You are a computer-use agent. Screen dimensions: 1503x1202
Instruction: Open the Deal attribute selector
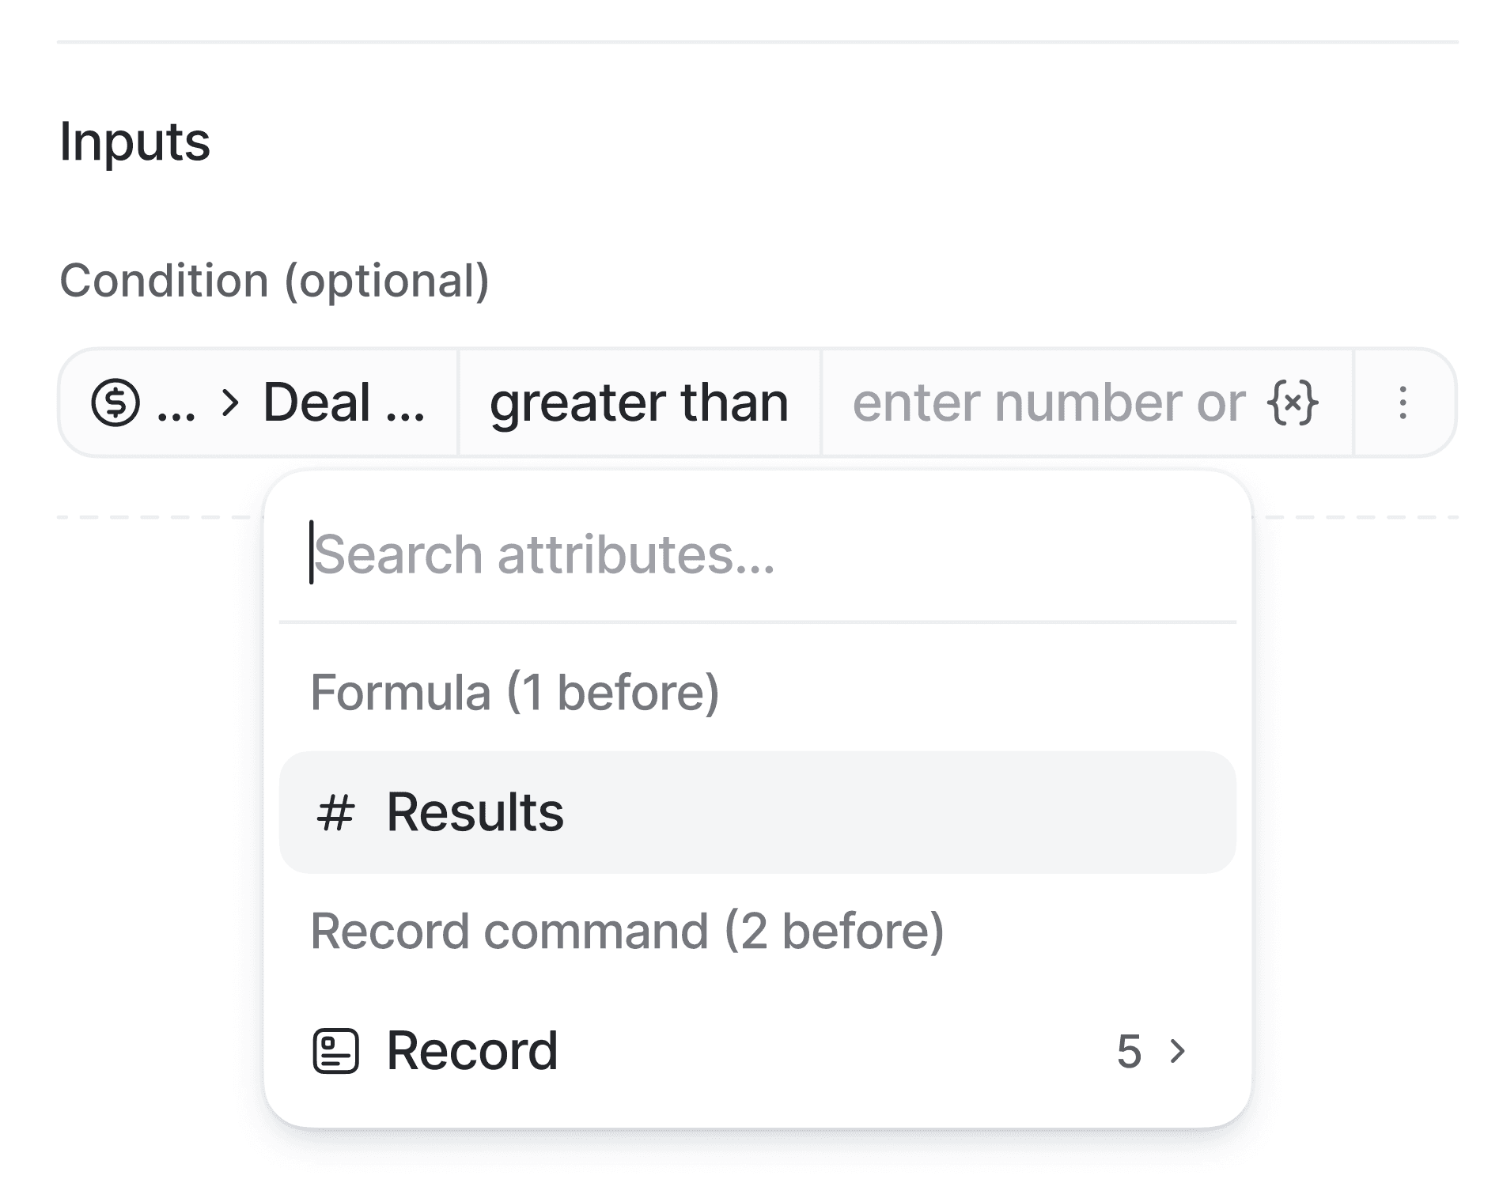[x=343, y=403]
